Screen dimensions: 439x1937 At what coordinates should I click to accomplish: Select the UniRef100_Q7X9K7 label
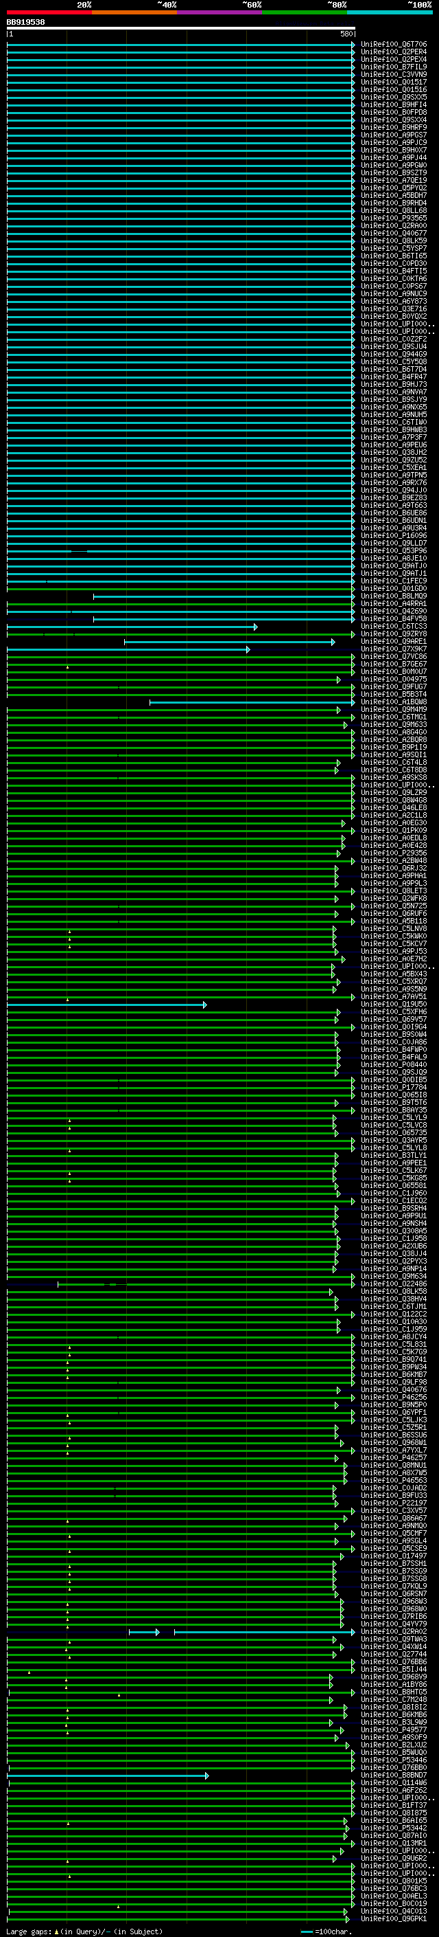coord(394,649)
